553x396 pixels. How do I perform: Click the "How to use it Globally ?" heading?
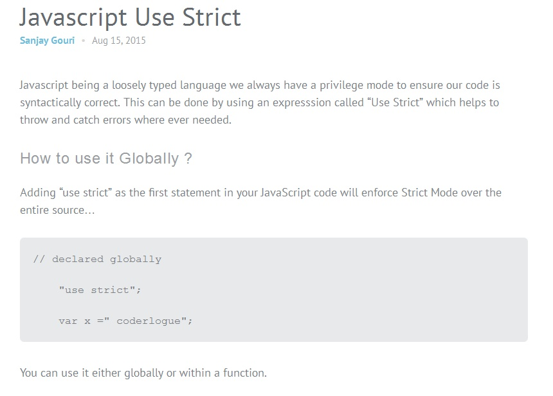pos(105,158)
